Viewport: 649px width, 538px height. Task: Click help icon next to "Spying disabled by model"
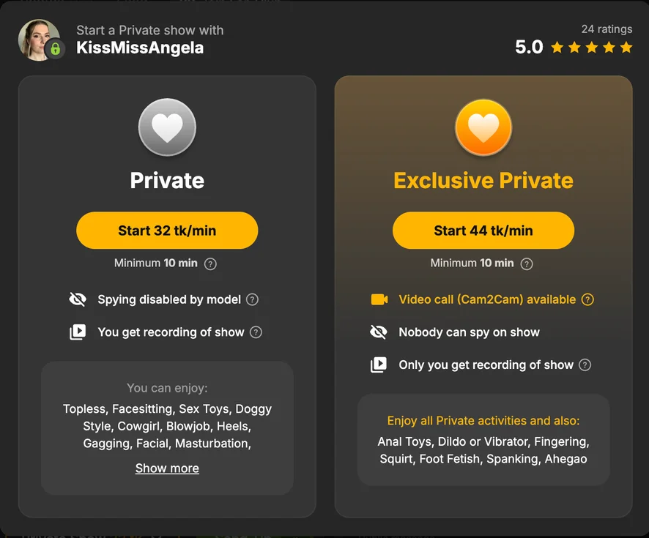[x=252, y=299]
